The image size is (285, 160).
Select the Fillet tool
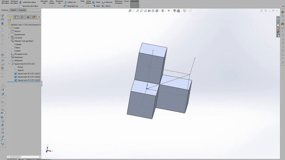click(x=82, y=1)
